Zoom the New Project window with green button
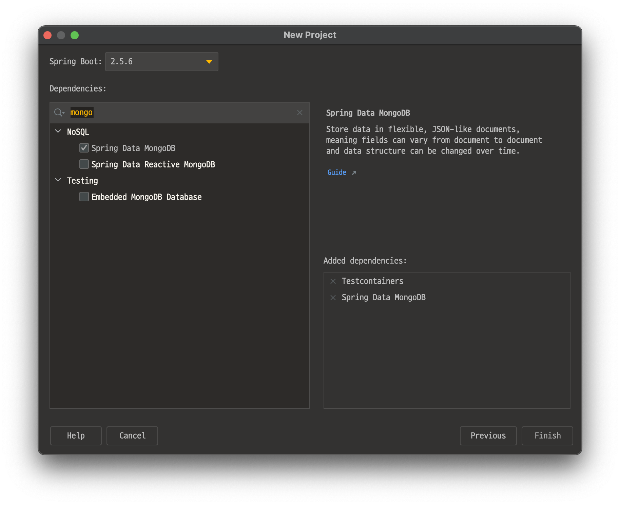Screen dimensions: 620x505 tap(75, 35)
